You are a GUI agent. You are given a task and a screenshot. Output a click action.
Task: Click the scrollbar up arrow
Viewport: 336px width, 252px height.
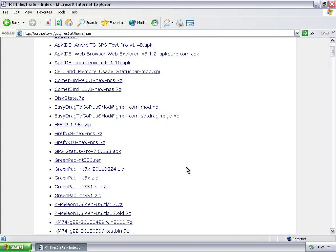tap(333, 40)
